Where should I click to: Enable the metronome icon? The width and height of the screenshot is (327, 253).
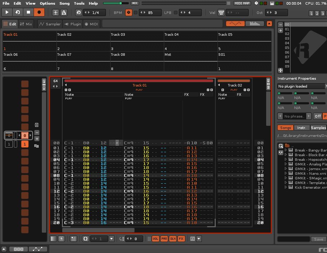pos(64,13)
